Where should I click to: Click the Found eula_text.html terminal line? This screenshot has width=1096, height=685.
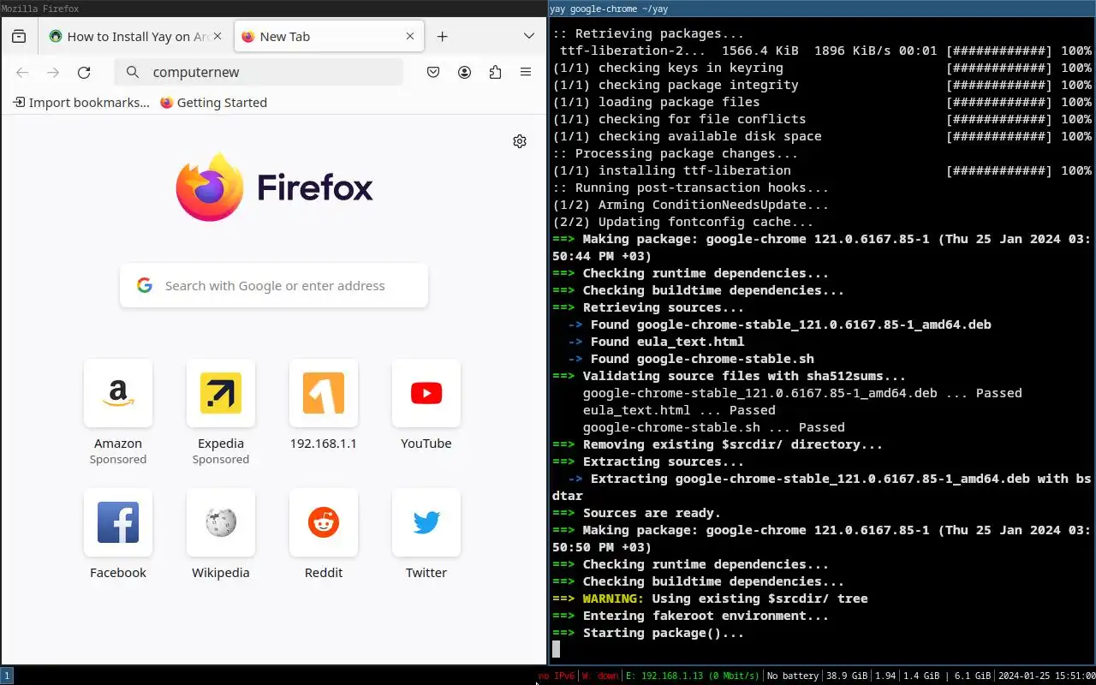[x=656, y=342]
